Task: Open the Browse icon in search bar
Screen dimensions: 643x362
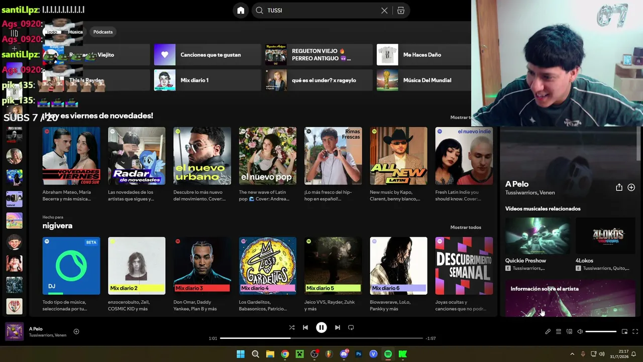Action: click(401, 11)
